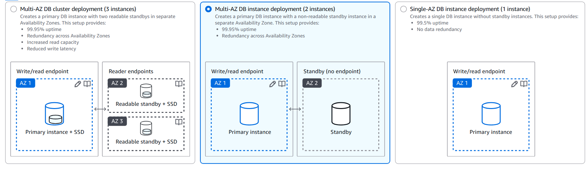Click 'Write/read endpoint' heading in cluster card
Image resolution: width=587 pixels, height=170 pixels.
click(x=42, y=71)
